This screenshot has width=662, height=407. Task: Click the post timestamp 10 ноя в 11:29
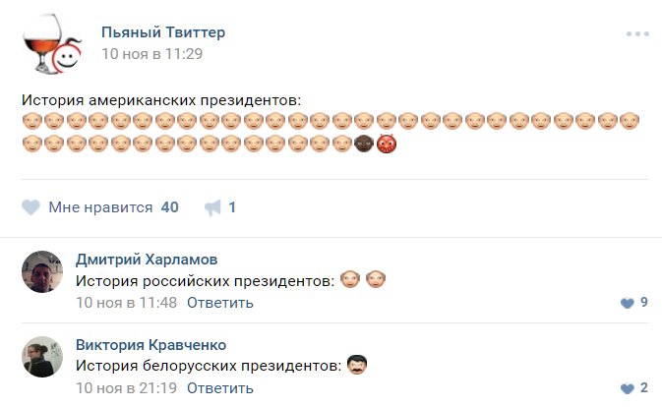[x=151, y=53]
